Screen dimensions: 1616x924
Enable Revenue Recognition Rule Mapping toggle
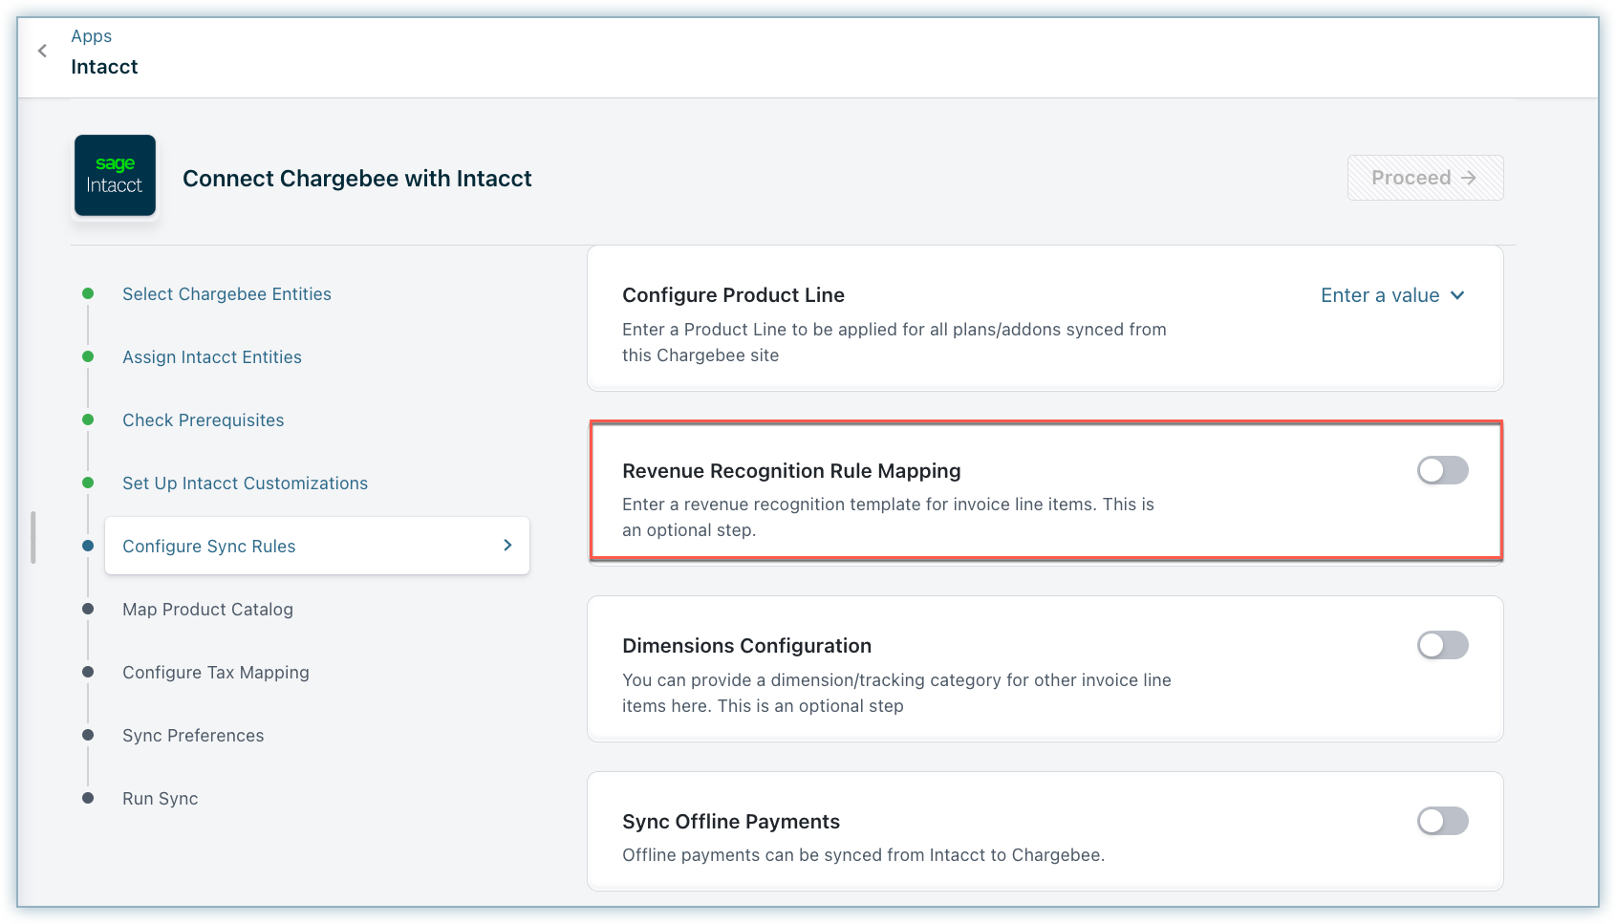click(x=1442, y=470)
